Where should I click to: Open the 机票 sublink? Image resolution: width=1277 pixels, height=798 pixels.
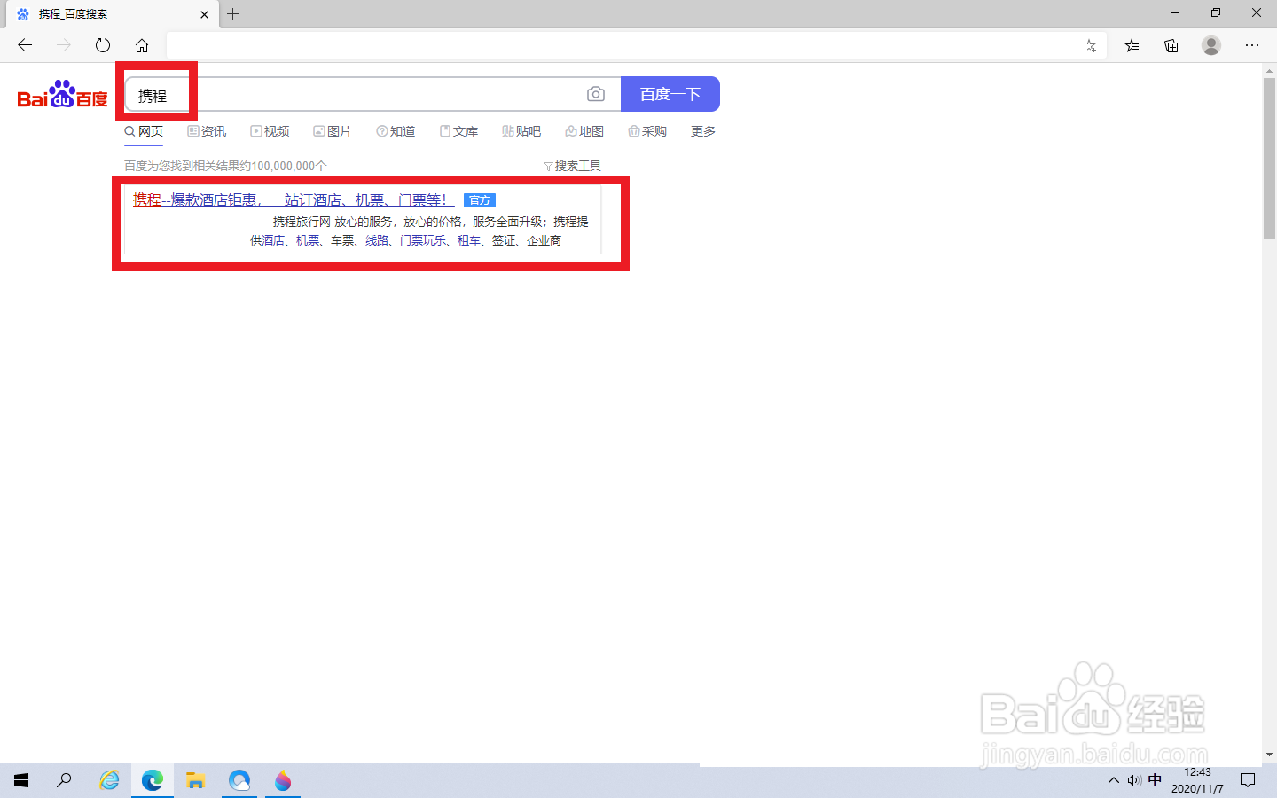[308, 240]
